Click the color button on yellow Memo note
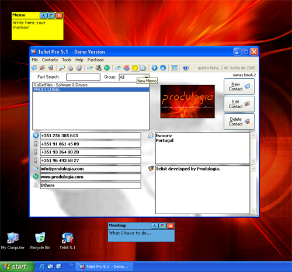Screen dimensions: 292x272 coord(51,15)
